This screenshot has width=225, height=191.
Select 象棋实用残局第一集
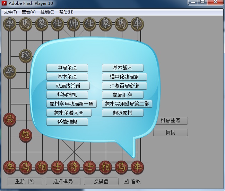tap(71, 104)
